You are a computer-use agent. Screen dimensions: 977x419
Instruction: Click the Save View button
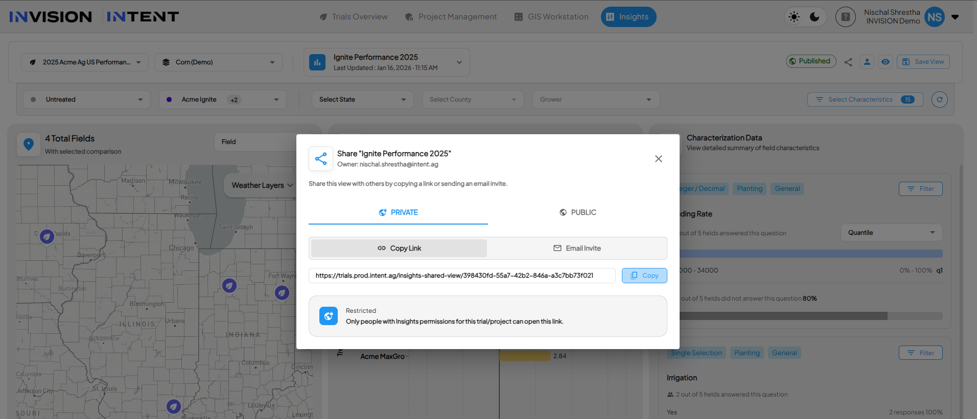923,62
